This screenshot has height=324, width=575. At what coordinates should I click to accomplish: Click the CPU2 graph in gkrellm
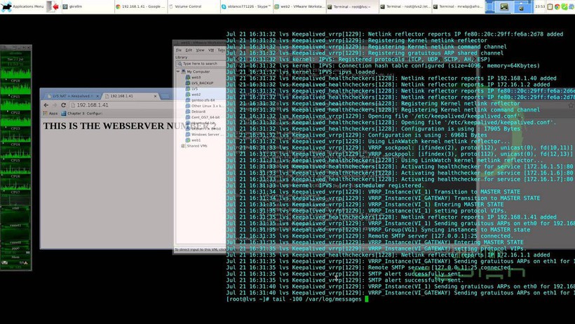(15, 104)
